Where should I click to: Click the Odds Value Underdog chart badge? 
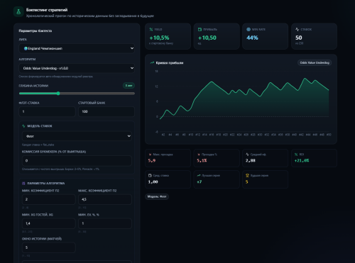[315, 62]
